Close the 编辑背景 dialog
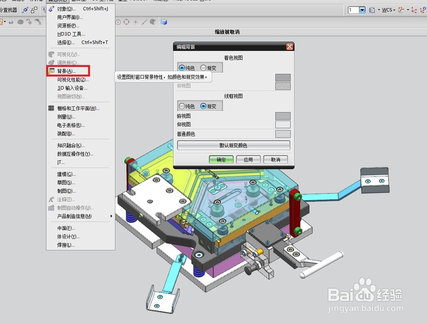 point(290,47)
